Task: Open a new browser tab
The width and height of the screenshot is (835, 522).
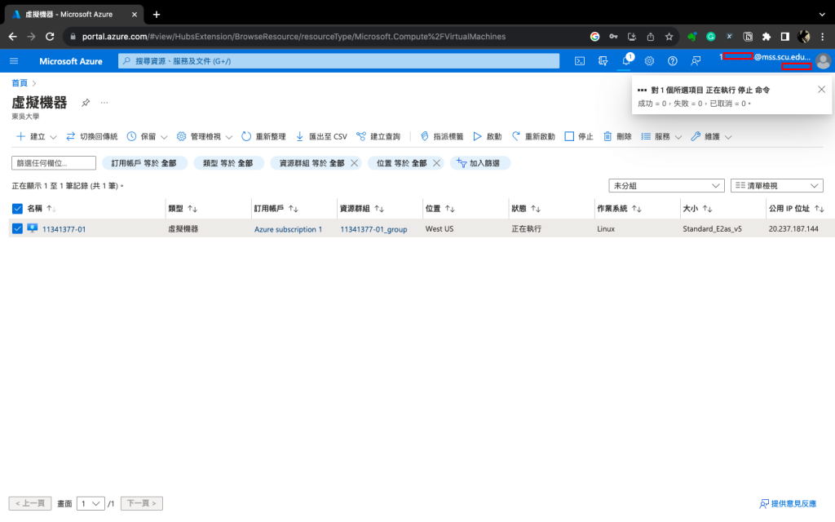Action: click(156, 15)
